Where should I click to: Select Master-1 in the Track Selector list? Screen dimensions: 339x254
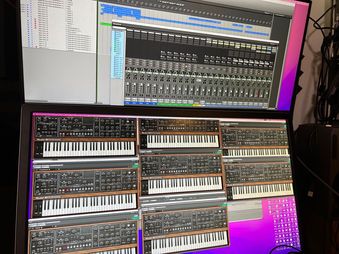(118, 54)
